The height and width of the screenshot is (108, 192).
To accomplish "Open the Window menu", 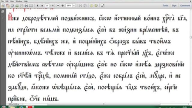I will click(19, 1).
